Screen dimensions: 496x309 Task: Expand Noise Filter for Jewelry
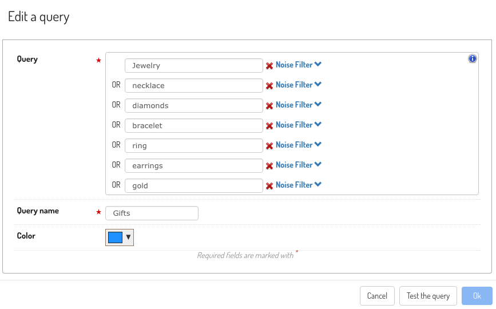click(298, 65)
